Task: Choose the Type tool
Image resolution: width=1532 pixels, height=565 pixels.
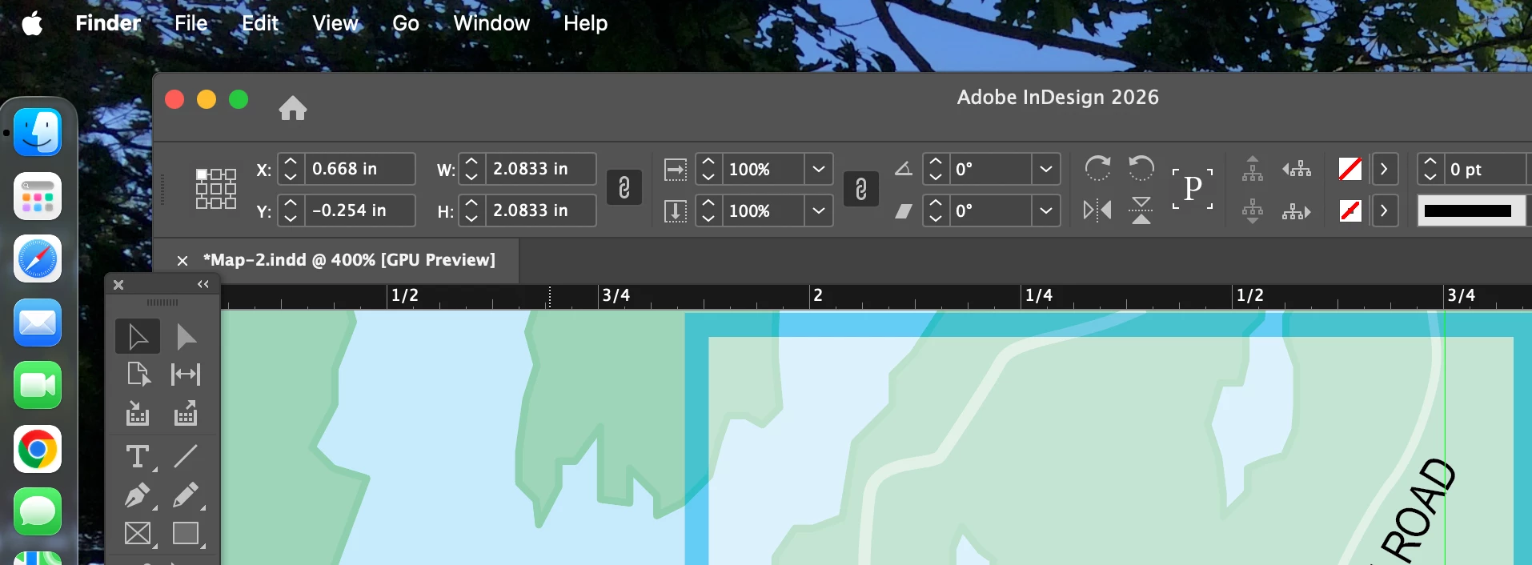Action: point(138,456)
